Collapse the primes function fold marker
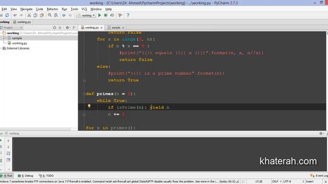The image size is (328, 184). point(84,94)
